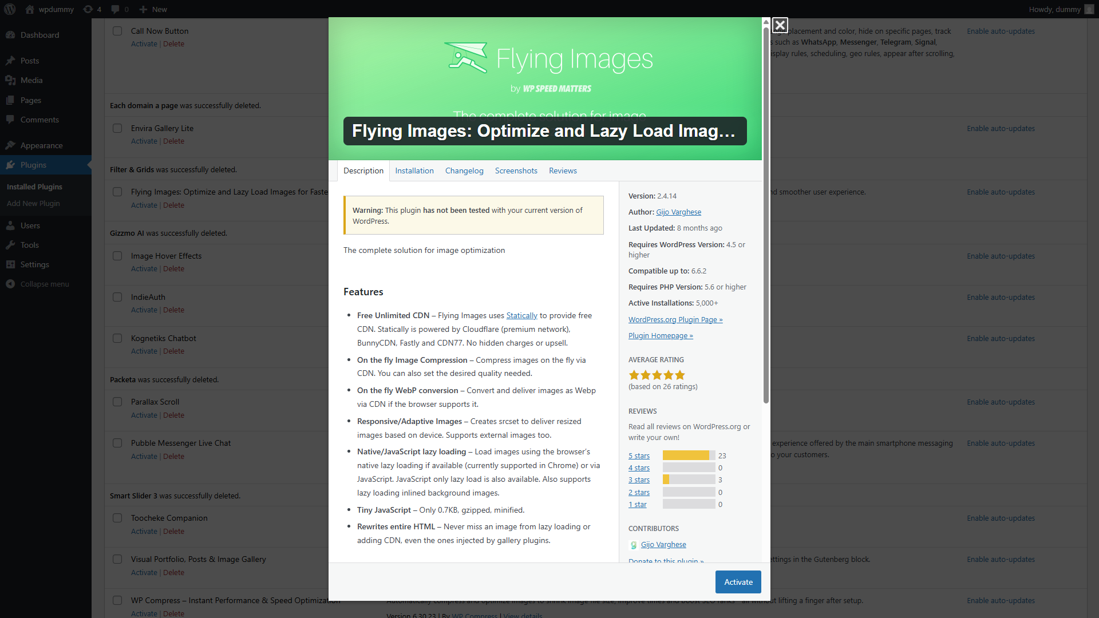View 4 stars reviews
The width and height of the screenshot is (1099, 618).
click(639, 468)
